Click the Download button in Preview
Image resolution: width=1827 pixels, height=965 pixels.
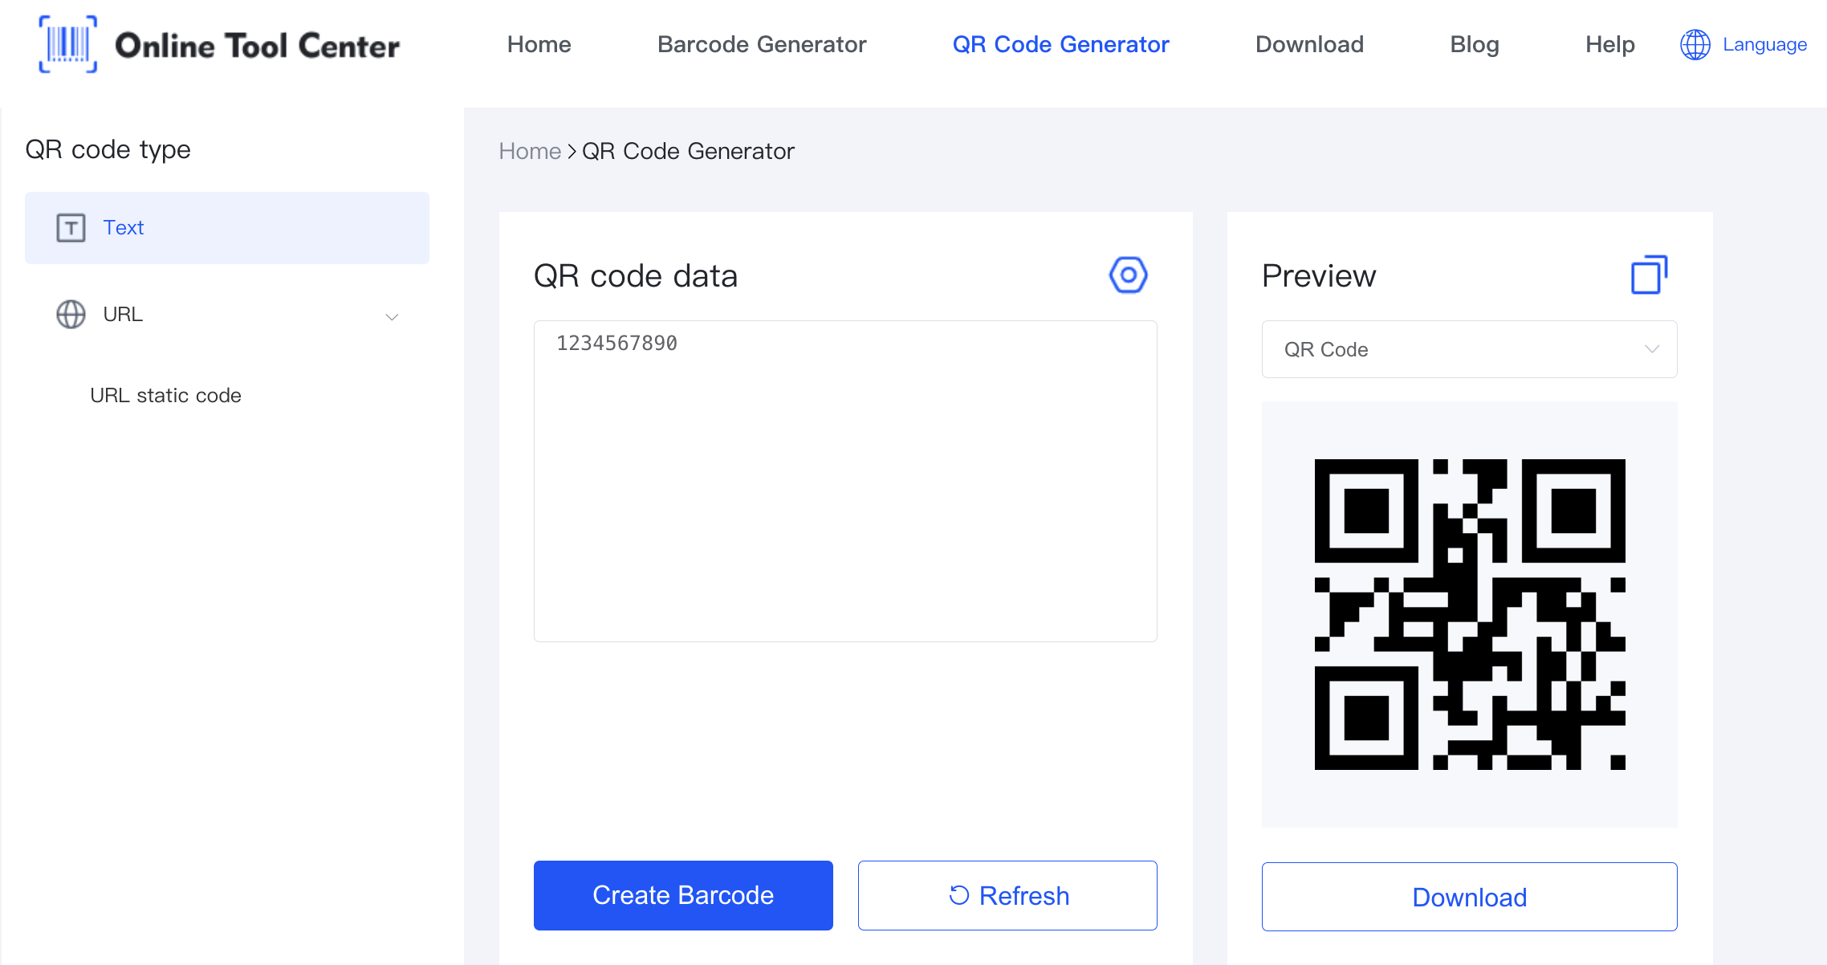point(1471,896)
